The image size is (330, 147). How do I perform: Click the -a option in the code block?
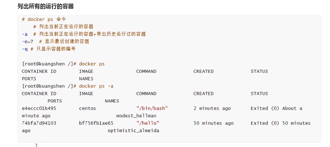[x=25, y=34]
